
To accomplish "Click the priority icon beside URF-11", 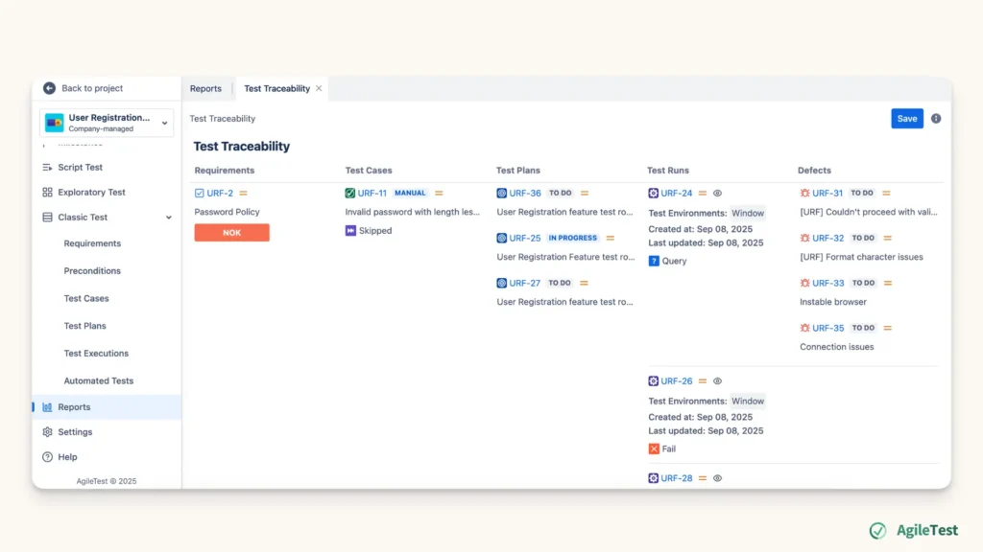I will 439,194.
